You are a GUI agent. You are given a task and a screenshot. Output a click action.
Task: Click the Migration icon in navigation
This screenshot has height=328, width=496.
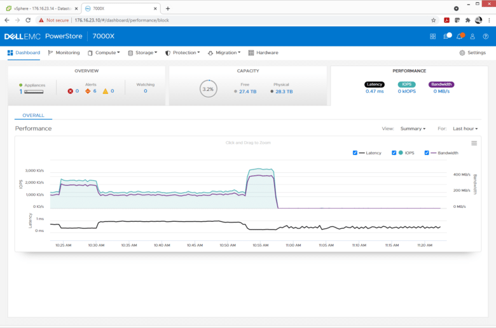[210, 53]
